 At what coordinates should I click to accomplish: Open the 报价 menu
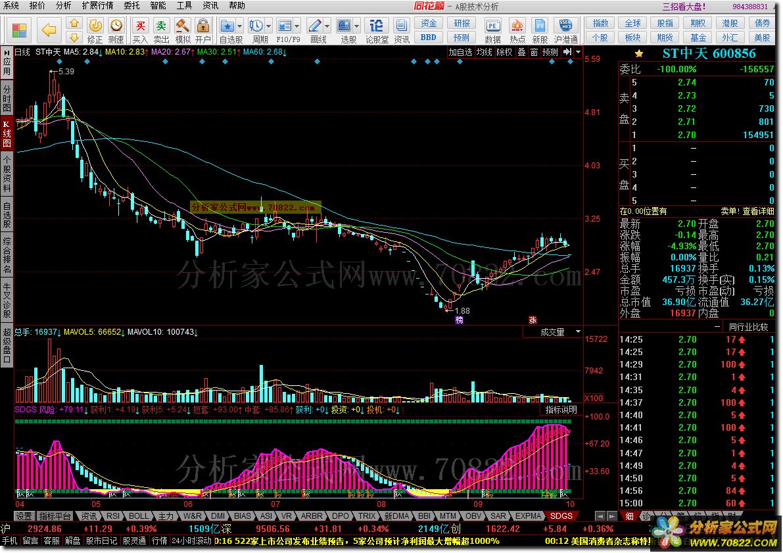pyautogui.click(x=37, y=5)
